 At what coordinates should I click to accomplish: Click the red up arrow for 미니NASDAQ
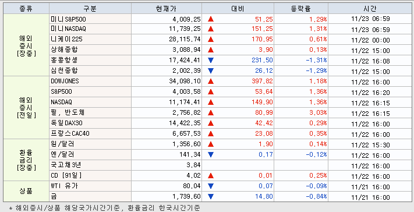[211, 29]
